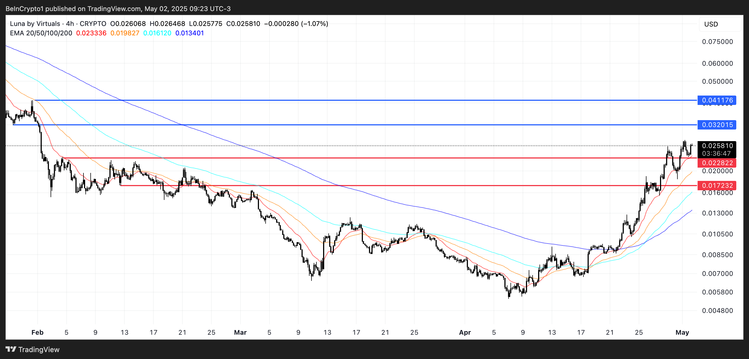Image resolution: width=749 pixels, height=359 pixels.
Task: Click the 0.022822 support price label
Action: (x=717, y=163)
